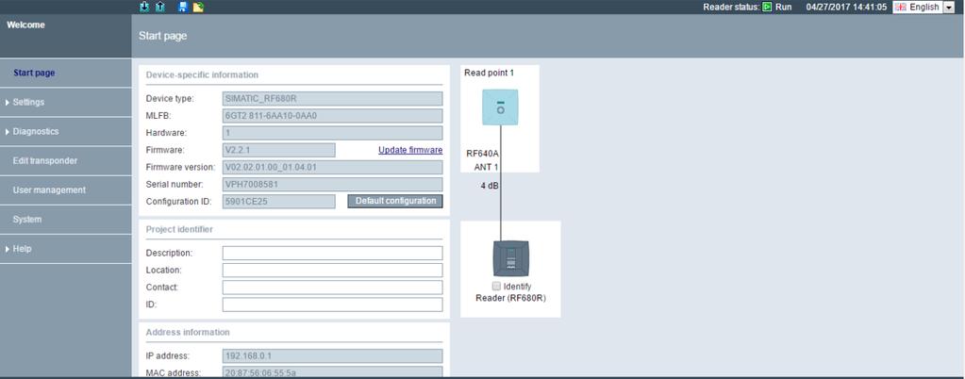Expand the Diagnostics menu arrow
This screenshot has height=379, width=965.
click(7, 132)
